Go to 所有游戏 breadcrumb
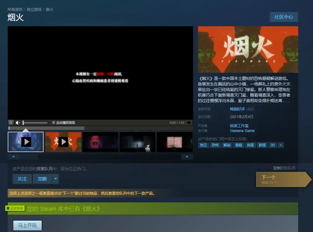313x232 pixels. point(15,10)
